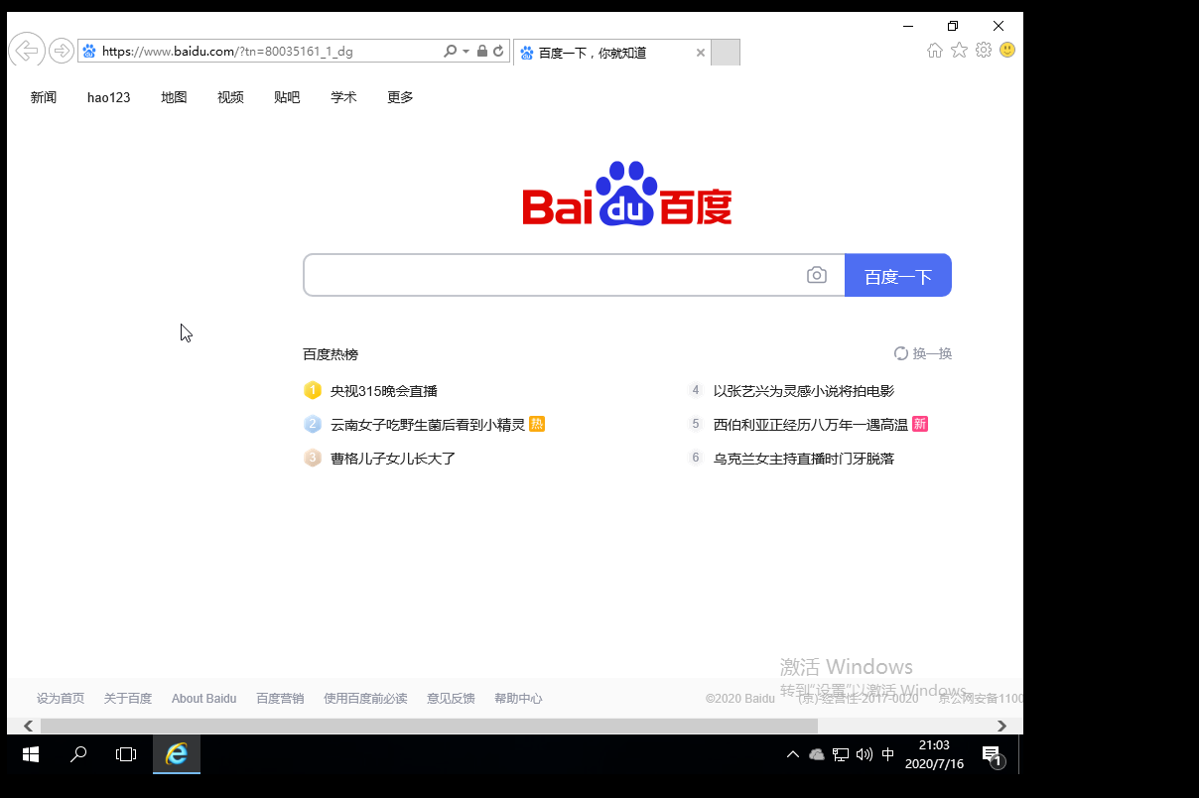Screen dimensions: 1199x798
Task: Click the taskbar clock showing 21:03
Action: click(x=934, y=754)
